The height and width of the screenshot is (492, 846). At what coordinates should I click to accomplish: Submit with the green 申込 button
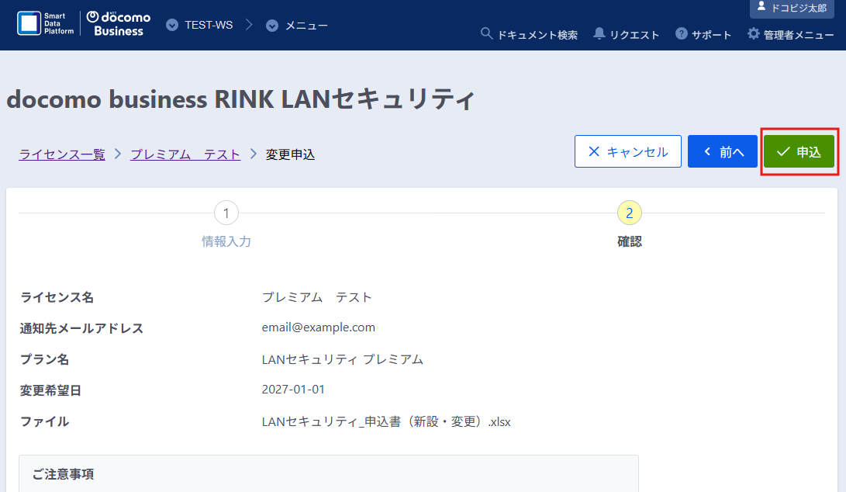799,151
